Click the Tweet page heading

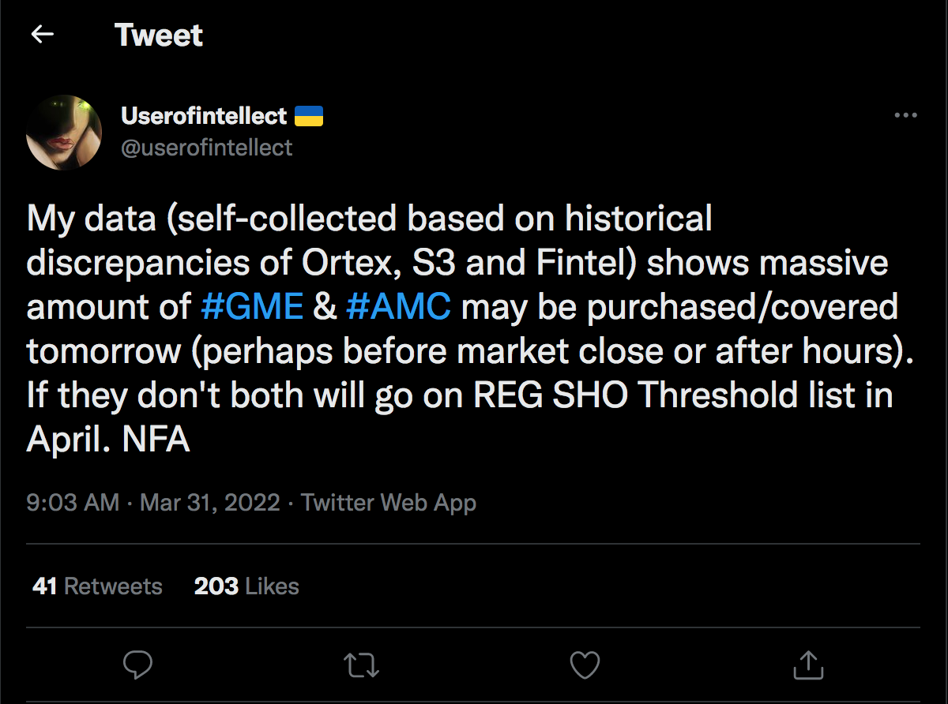159,36
